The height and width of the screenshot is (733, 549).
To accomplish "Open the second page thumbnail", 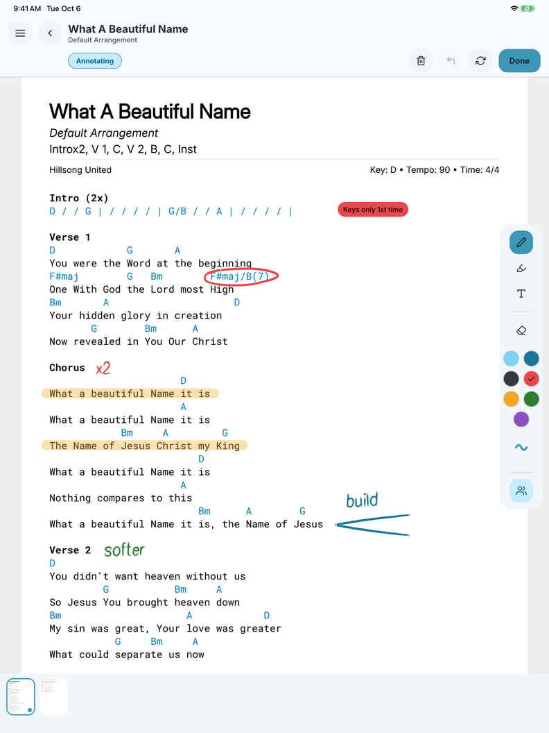I will click(x=53, y=696).
